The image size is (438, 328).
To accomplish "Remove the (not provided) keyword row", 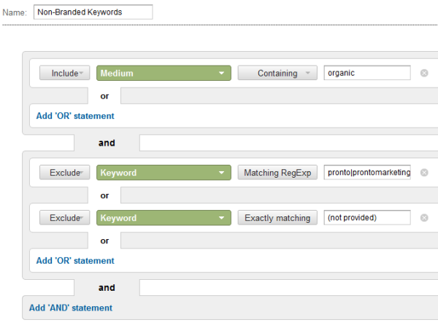I will [424, 218].
